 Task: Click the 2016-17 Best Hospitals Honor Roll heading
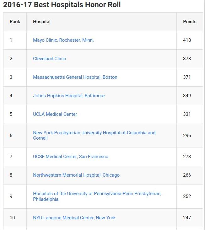click(62, 5)
